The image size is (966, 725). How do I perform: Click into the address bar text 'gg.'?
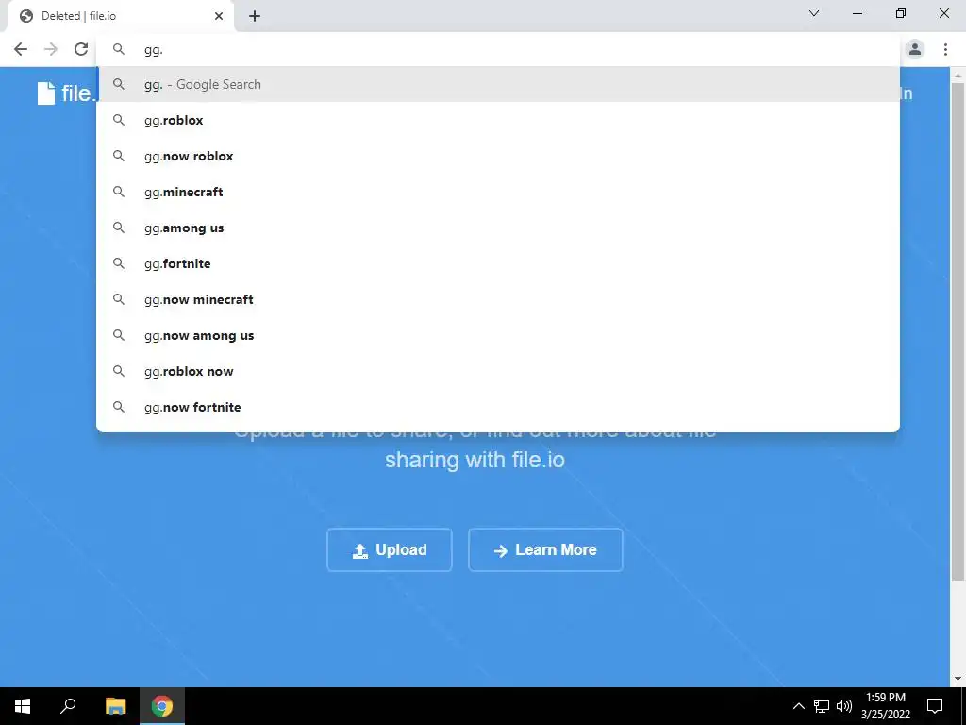(154, 50)
